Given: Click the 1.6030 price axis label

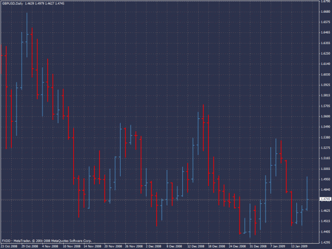Looking at the screenshot, I should pos(326,74).
